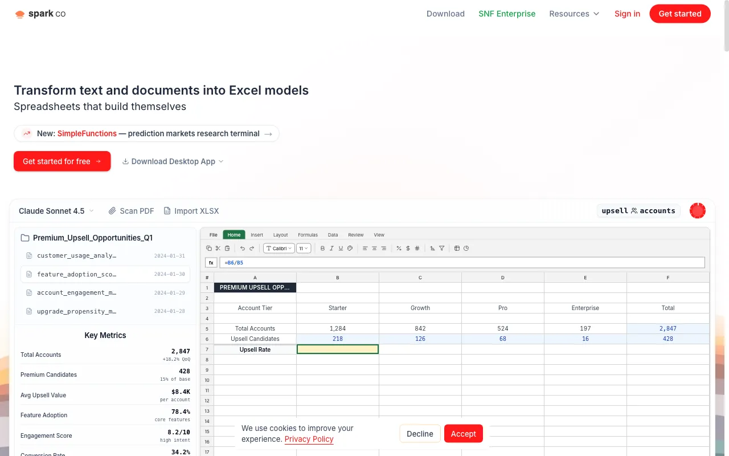The height and width of the screenshot is (456, 729).
Task: Click the Filter funnel icon
Action: (x=441, y=248)
